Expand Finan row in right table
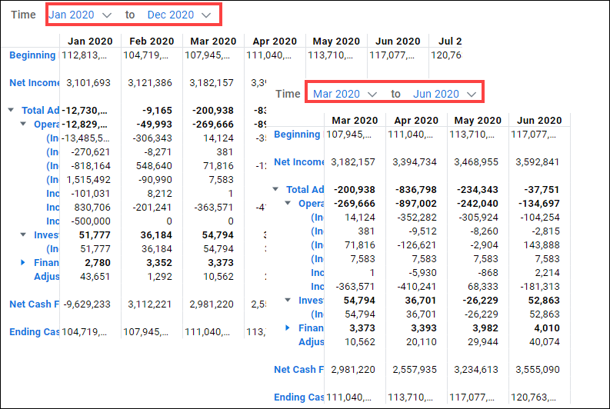 (288, 328)
